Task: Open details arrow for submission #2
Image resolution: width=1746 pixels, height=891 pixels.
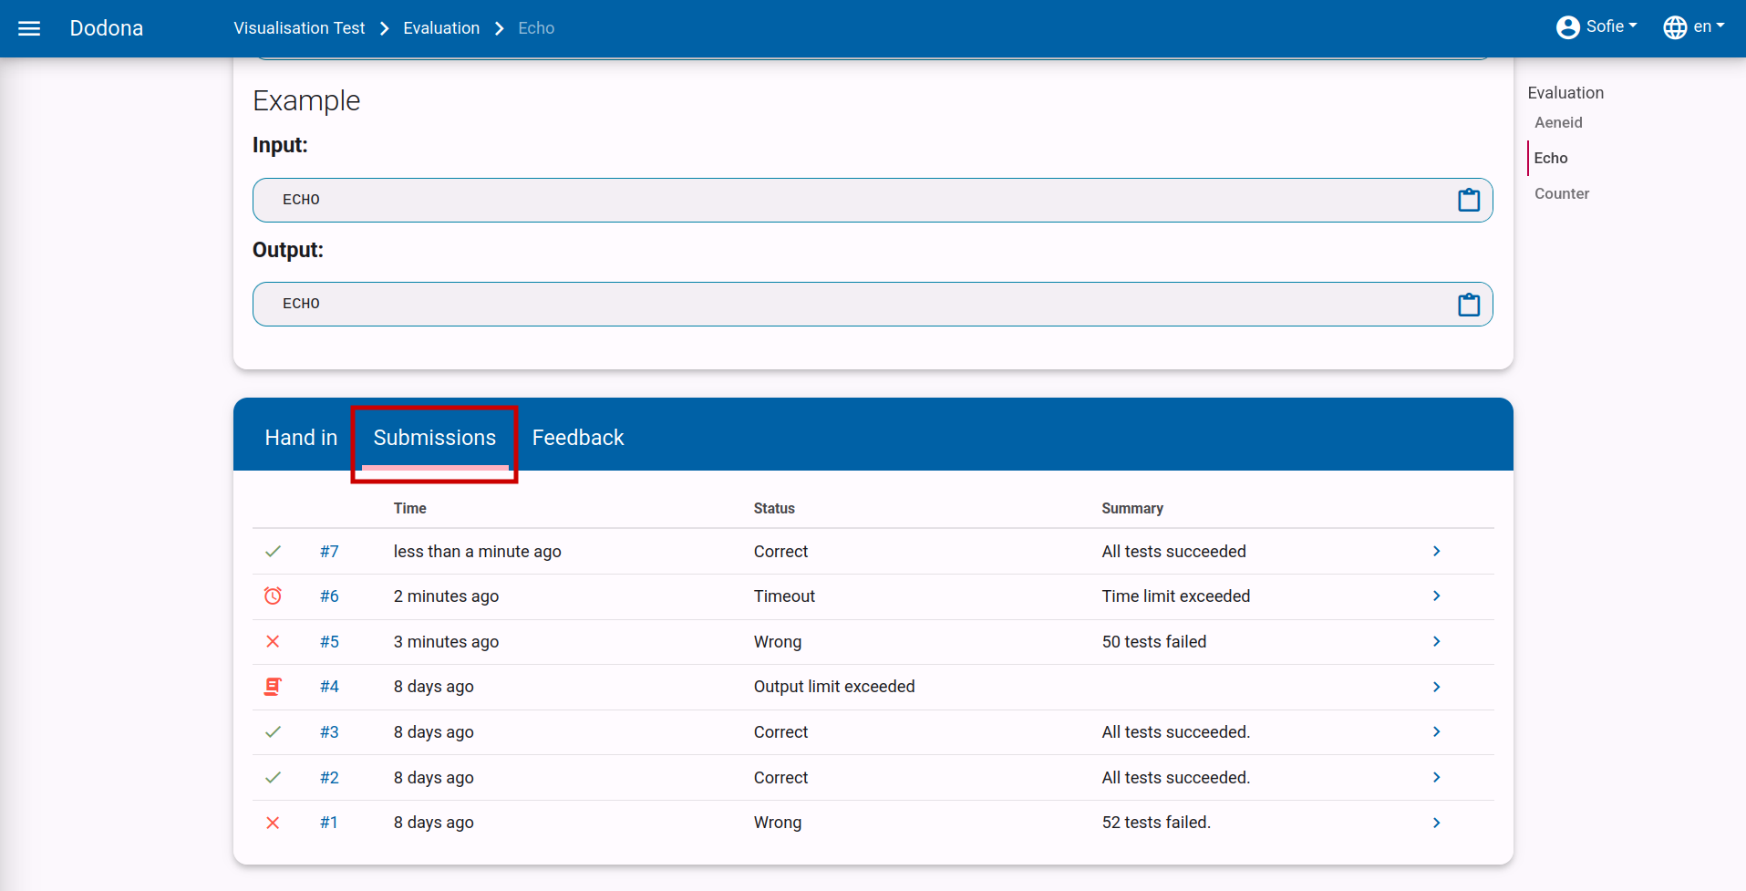Action: click(x=1436, y=777)
